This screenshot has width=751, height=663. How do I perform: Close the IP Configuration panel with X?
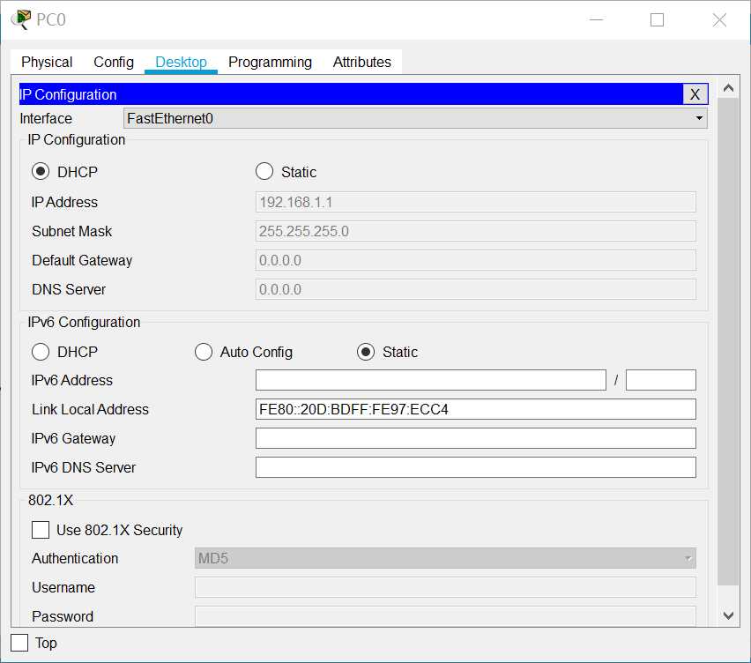(x=695, y=94)
